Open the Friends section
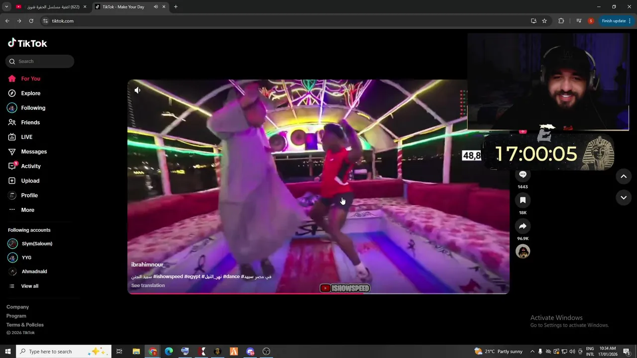 (24, 122)
